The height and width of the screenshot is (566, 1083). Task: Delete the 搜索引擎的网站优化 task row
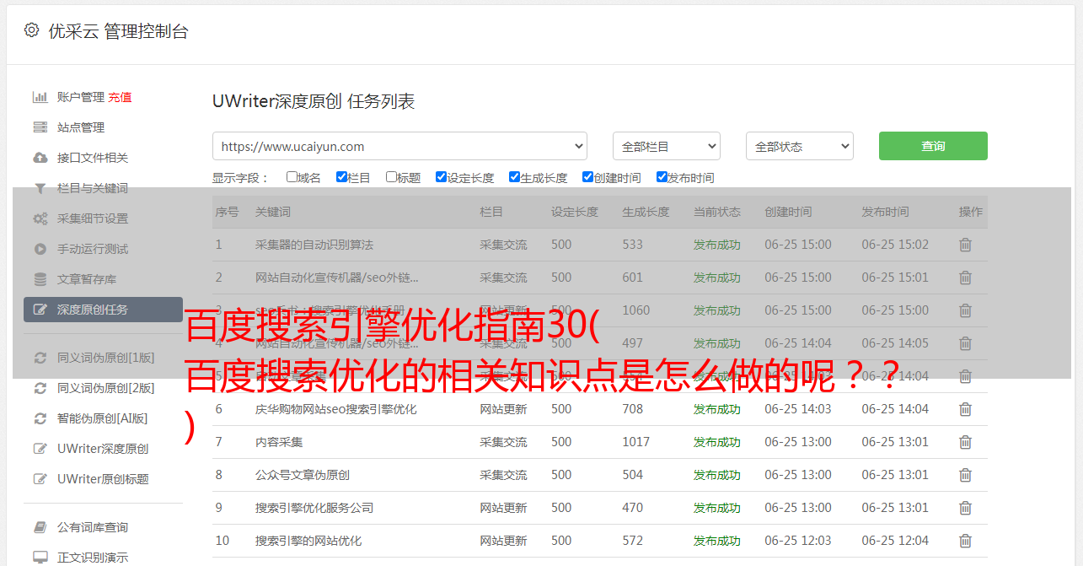pos(966,541)
